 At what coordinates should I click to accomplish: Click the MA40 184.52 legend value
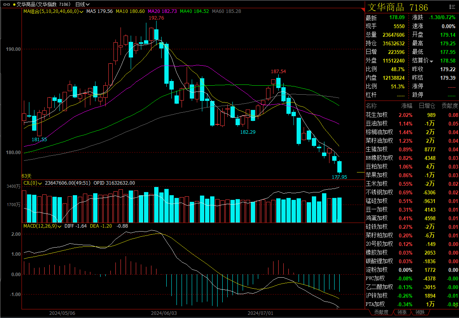coord(194,11)
